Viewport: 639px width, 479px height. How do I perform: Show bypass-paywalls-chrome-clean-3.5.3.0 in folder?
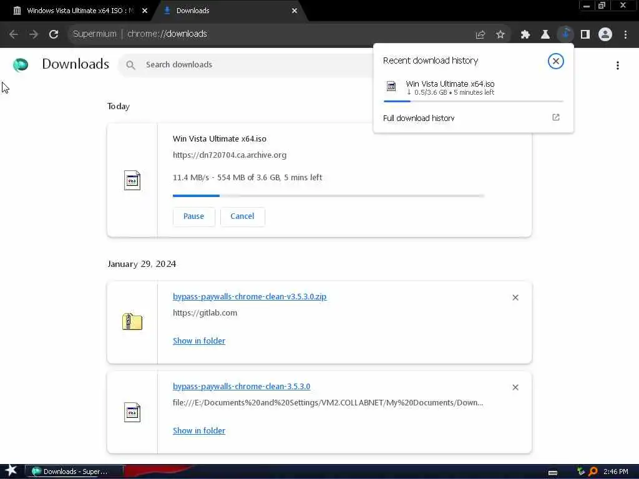tap(199, 430)
